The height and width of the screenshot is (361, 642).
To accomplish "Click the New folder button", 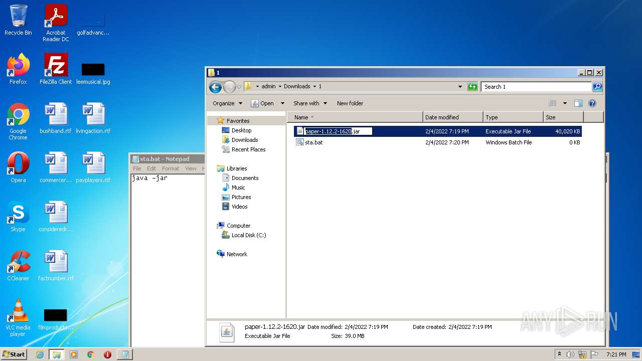I will 350,103.
